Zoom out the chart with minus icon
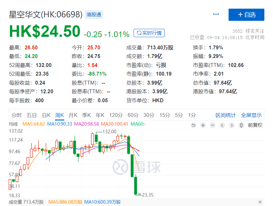 coord(212,125)
